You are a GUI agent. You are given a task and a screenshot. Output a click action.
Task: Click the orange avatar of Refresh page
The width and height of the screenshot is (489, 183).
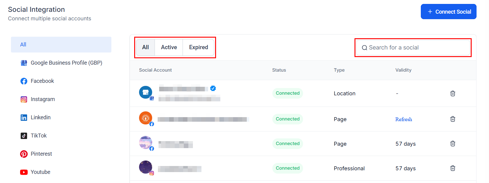pos(145,118)
